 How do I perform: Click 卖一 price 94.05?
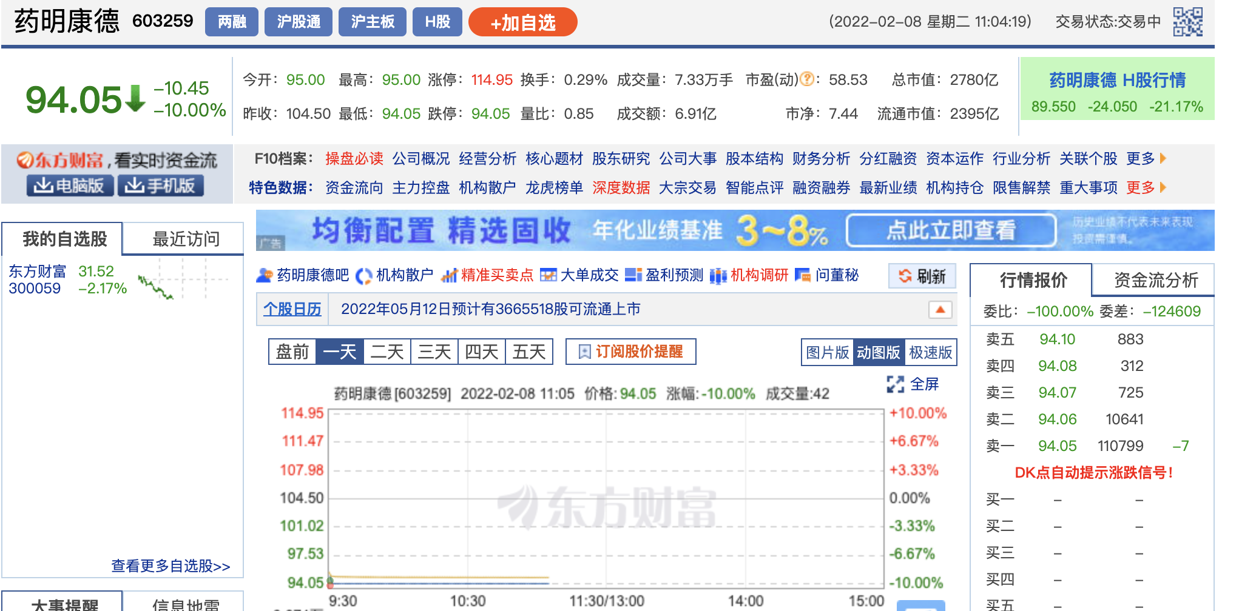(x=1058, y=446)
